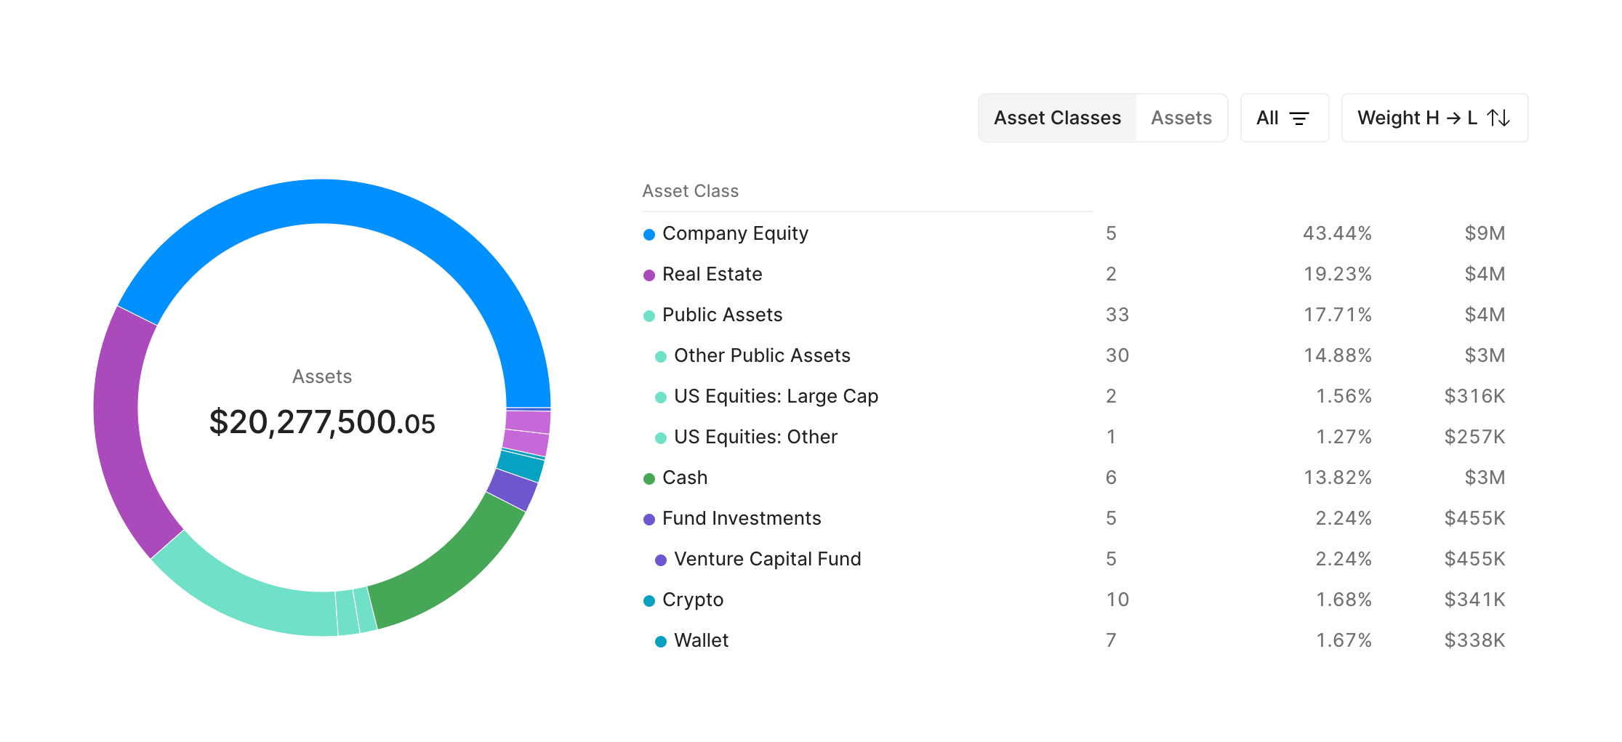This screenshot has height=742, width=1622.
Task: Open the Weight H → L sort dropdown
Action: tap(1434, 118)
